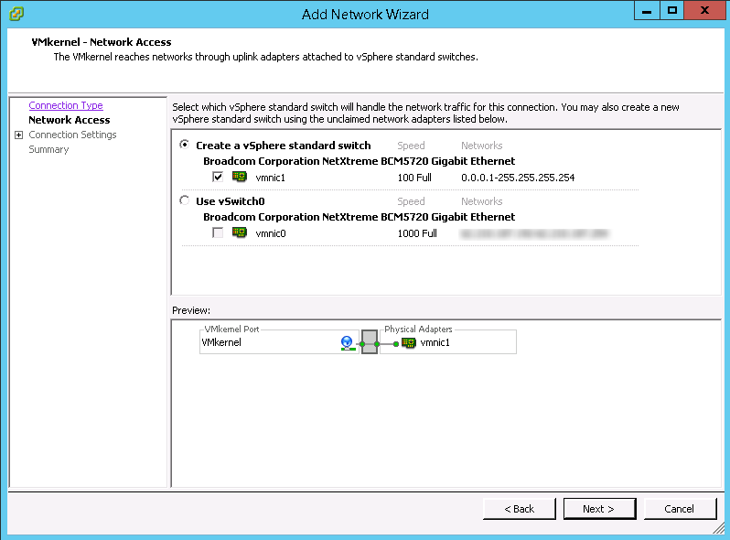The height and width of the screenshot is (540, 730).
Task: Select Network Access step in sidebar
Action: (69, 120)
